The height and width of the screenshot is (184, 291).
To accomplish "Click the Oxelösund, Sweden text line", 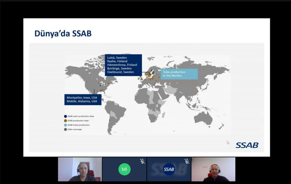I will (120, 72).
